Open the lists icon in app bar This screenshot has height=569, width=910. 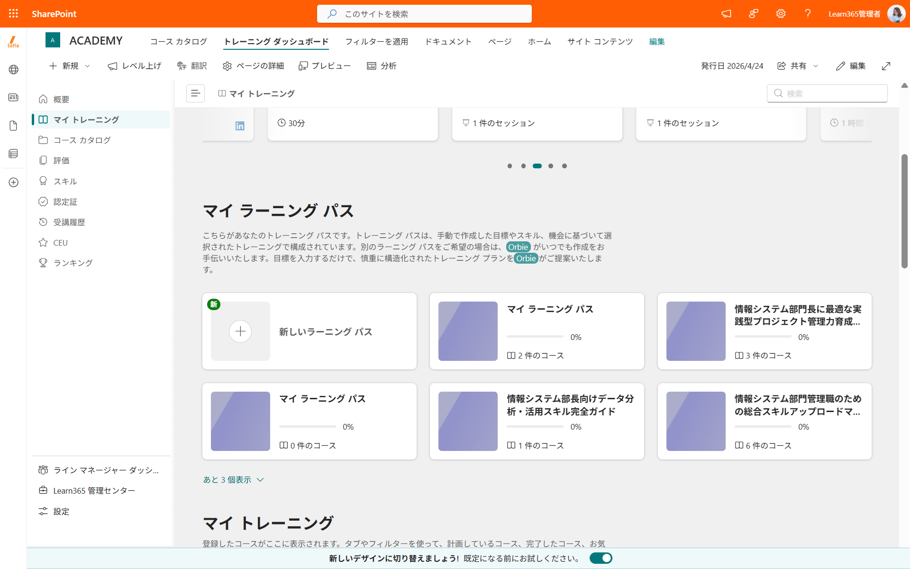coord(13,154)
